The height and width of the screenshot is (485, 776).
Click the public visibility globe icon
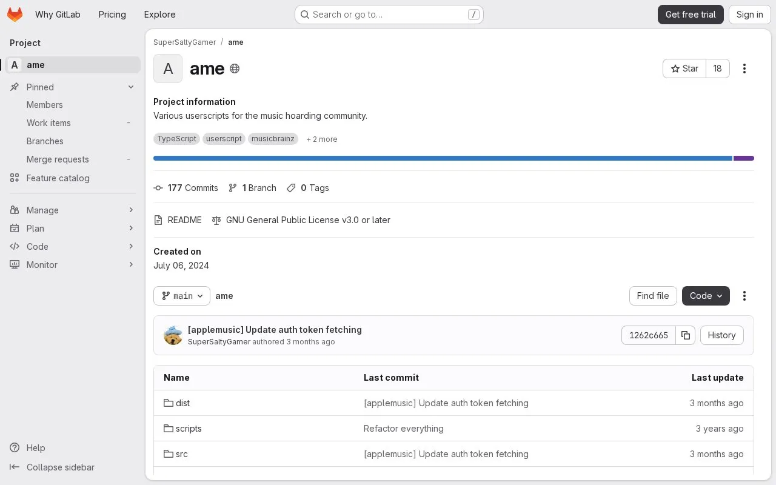point(235,69)
